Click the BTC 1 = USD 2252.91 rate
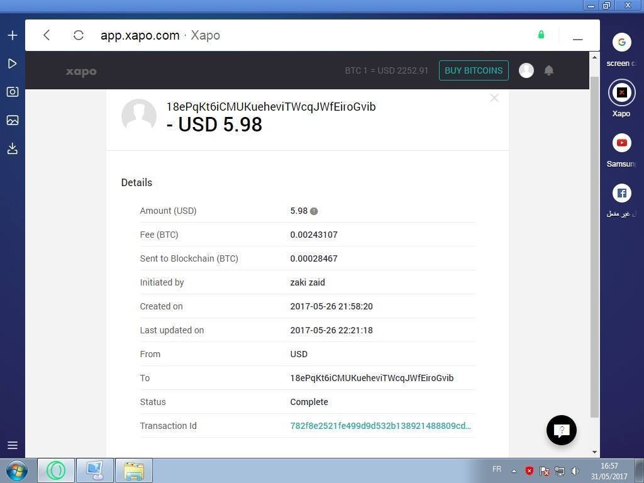The width and height of the screenshot is (644, 483). coord(387,70)
